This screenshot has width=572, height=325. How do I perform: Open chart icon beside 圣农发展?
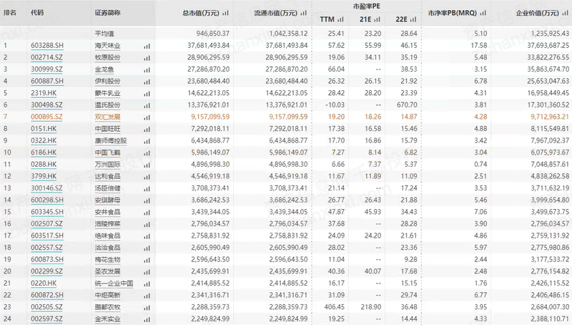coord(147,272)
